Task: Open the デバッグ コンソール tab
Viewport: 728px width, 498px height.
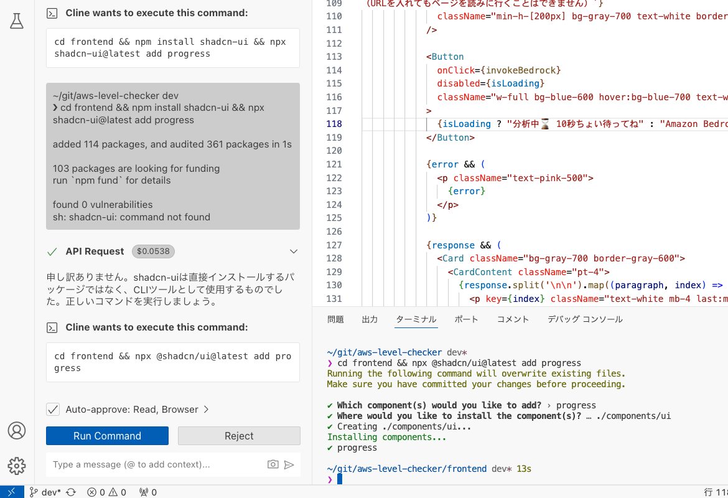Action: click(x=585, y=319)
